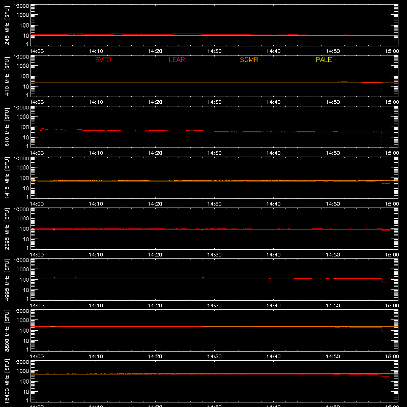Screen dimensions: 407x407
Task: Click 14:30 label under the 1415 MHz panel
Action: pos(214,204)
